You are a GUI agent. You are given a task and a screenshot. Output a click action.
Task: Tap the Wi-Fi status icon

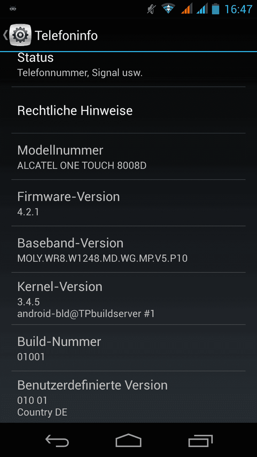pos(168,9)
